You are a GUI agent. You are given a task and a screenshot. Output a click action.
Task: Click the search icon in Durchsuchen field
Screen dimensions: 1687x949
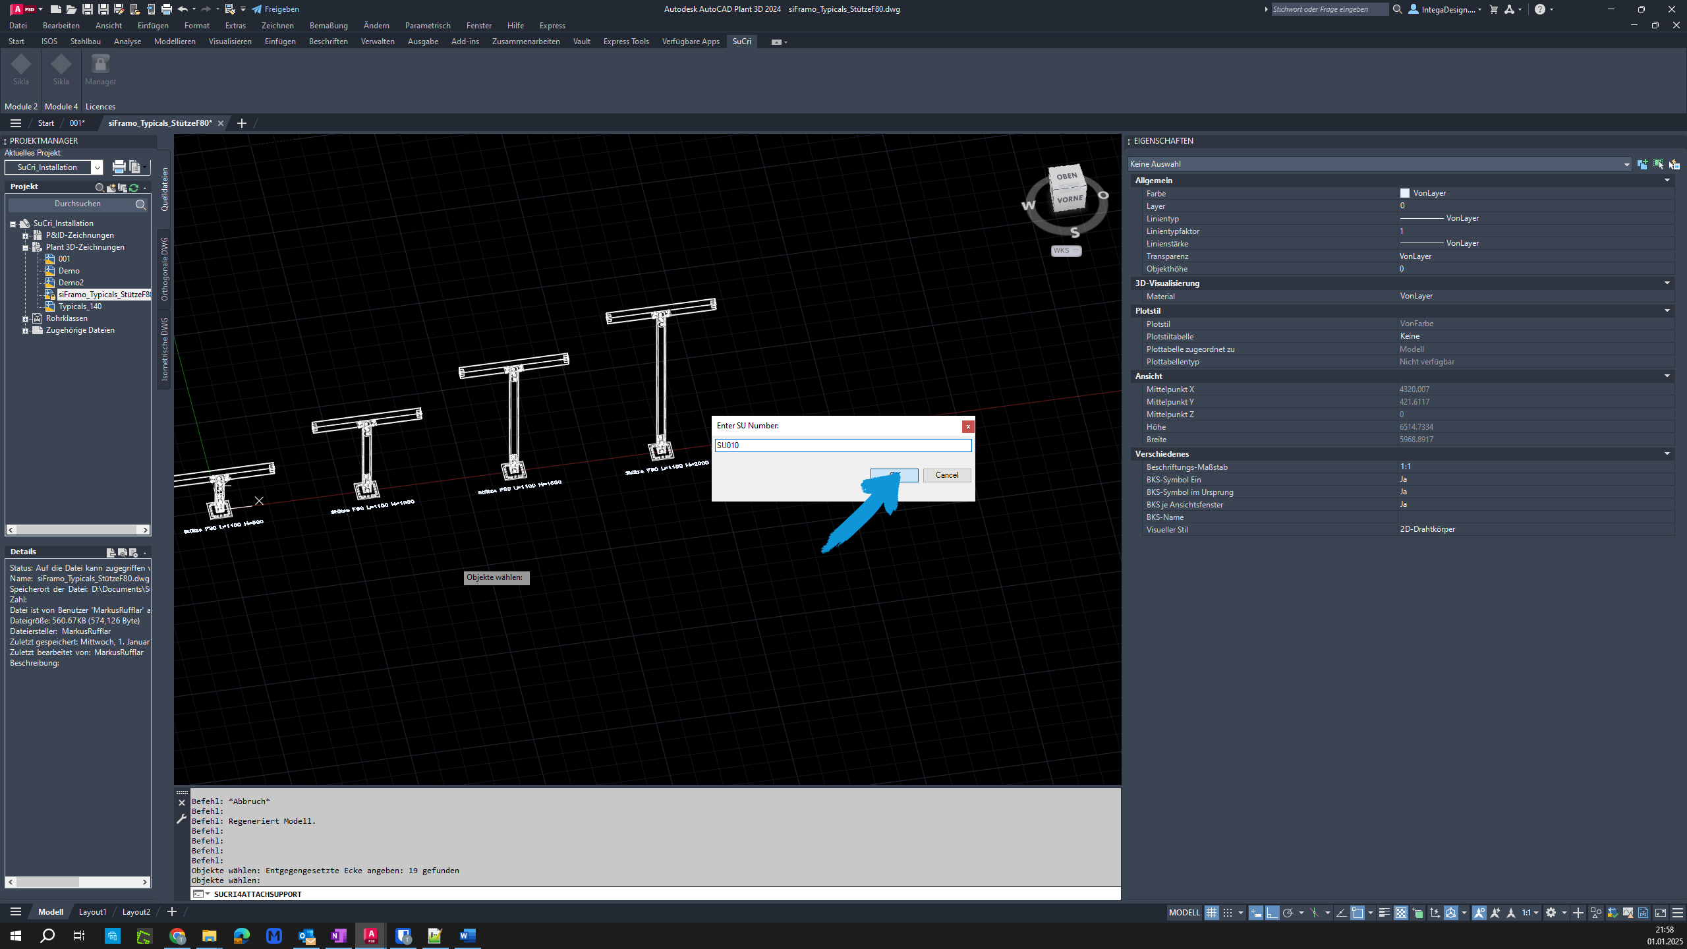[x=140, y=204]
